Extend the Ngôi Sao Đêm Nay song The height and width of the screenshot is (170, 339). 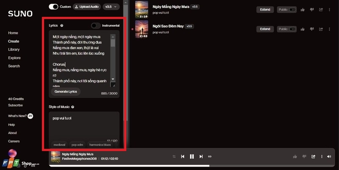point(265,29)
